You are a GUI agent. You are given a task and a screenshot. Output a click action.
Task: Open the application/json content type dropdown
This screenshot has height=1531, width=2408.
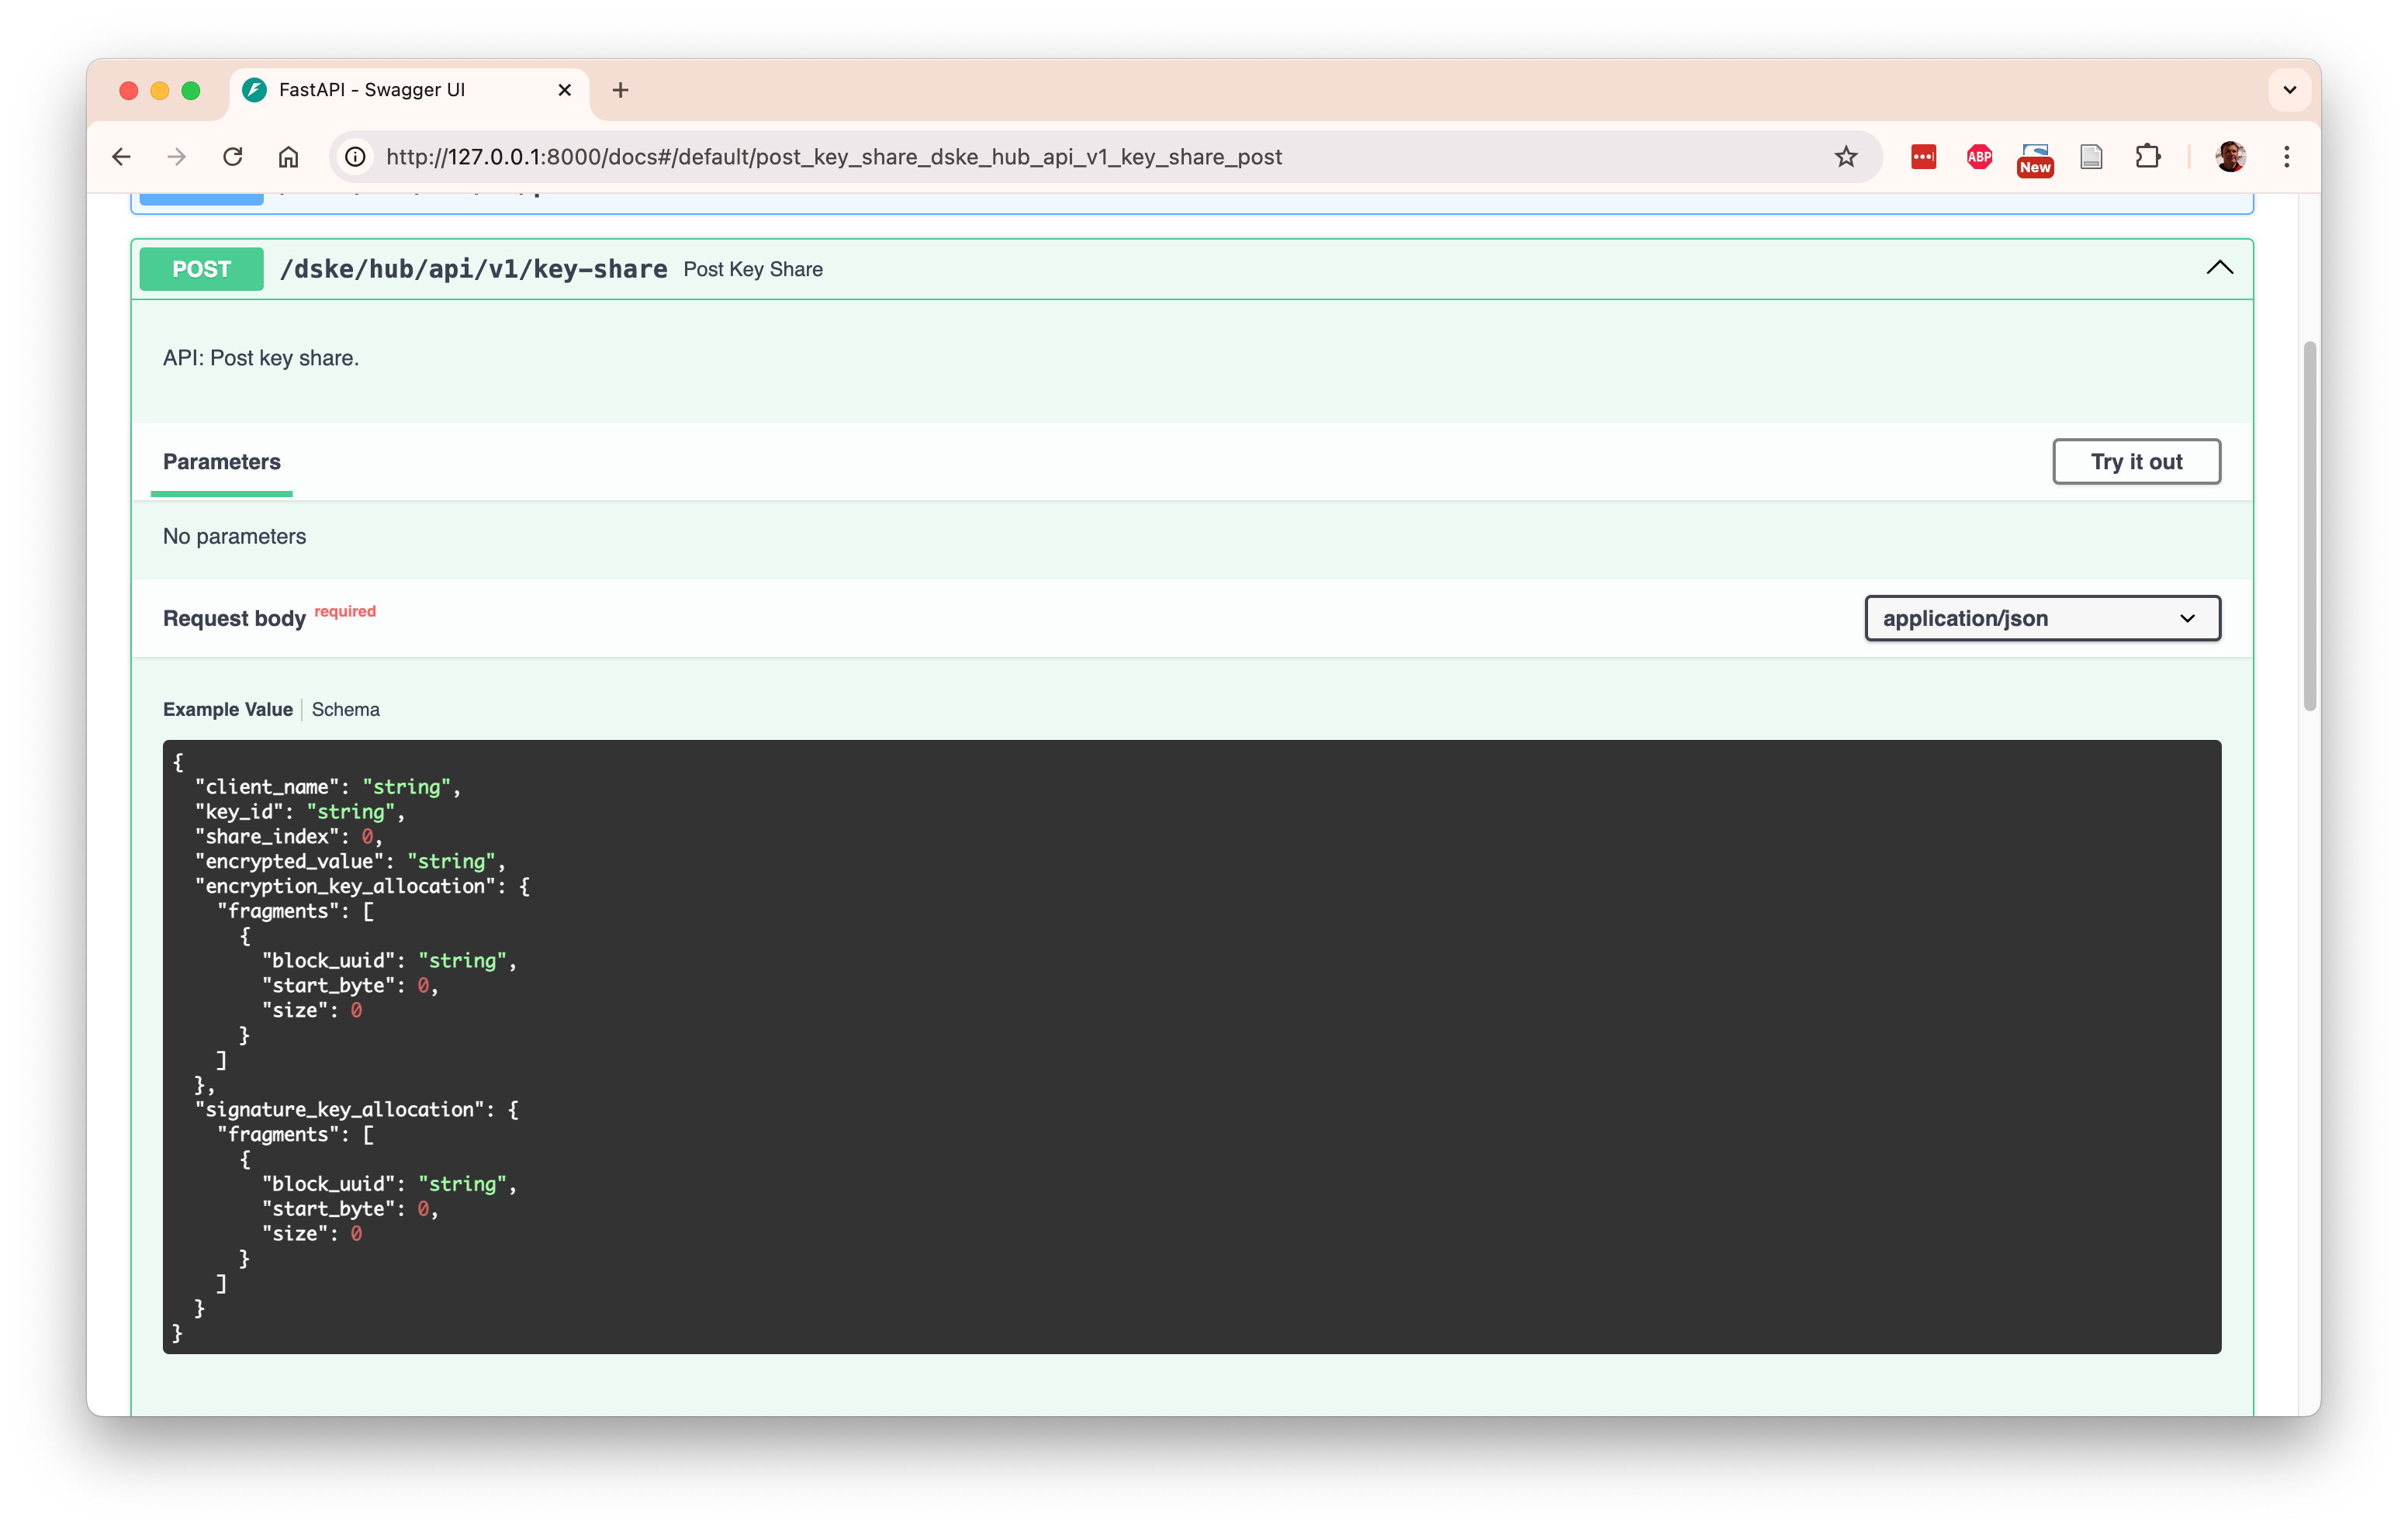pos(2042,618)
